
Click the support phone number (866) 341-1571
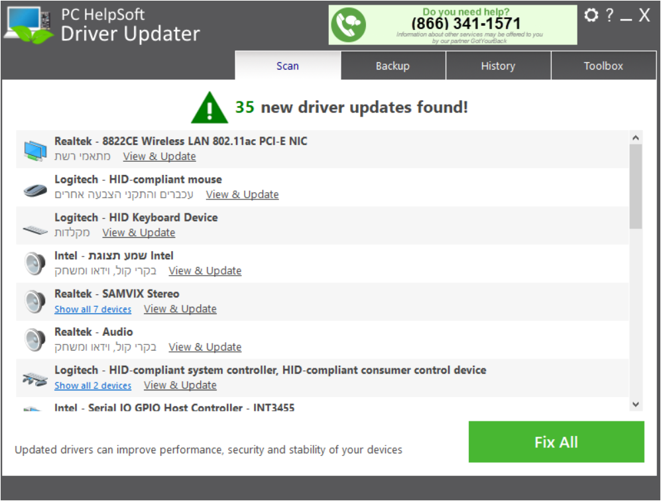(466, 24)
